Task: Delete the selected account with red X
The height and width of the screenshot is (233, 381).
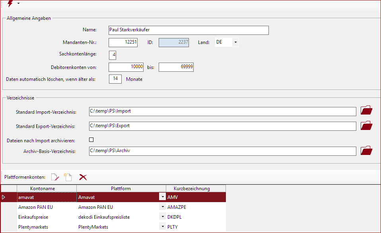Action: pyautogui.click(x=83, y=177)
